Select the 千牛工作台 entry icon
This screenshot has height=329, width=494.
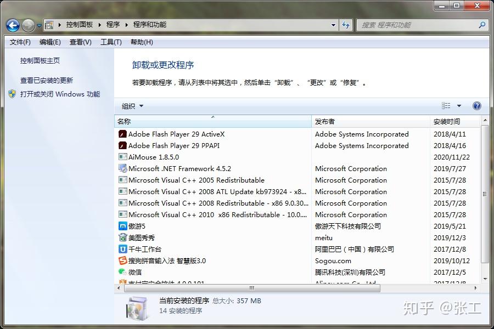[x=123, y=249]
